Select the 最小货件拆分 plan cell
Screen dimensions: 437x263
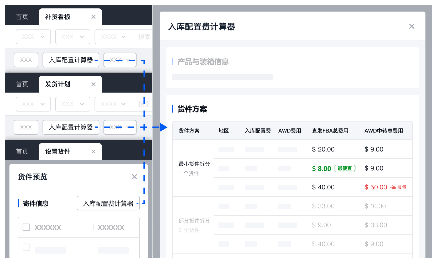193,168
